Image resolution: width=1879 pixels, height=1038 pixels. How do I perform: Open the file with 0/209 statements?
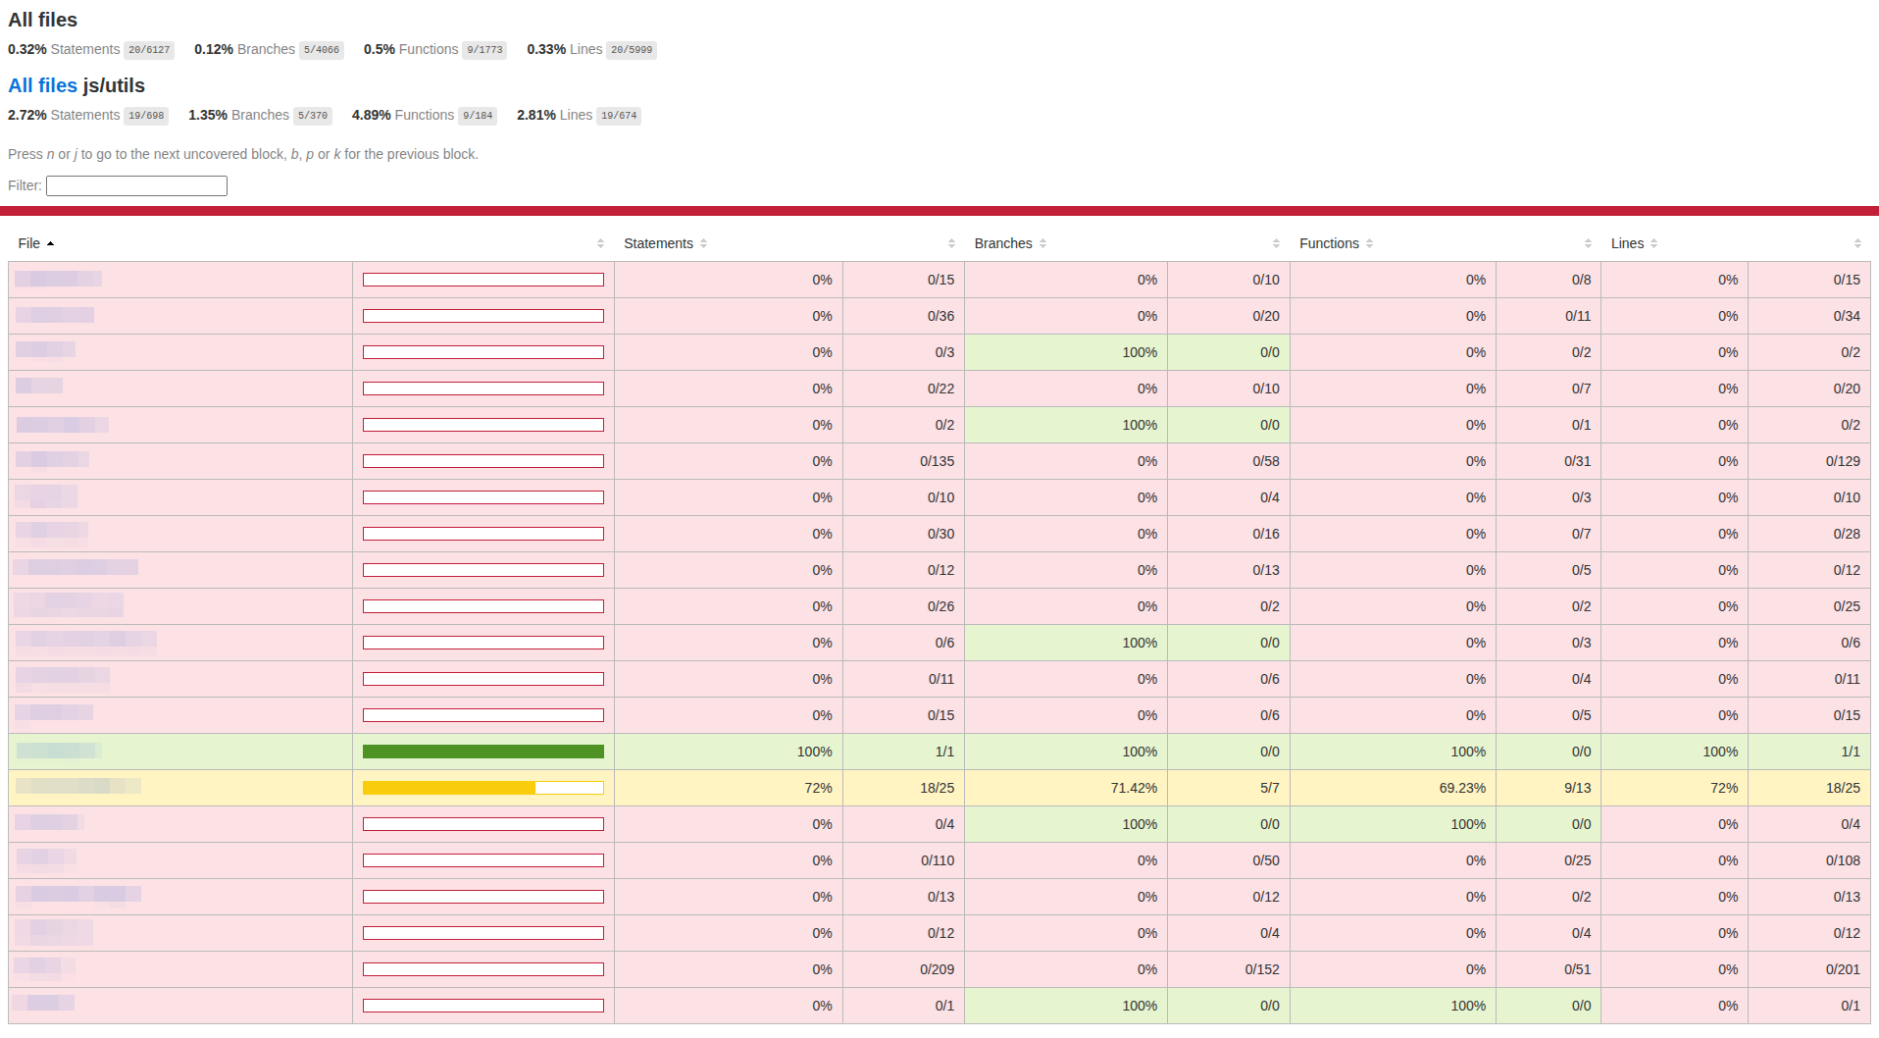point(44,968)
